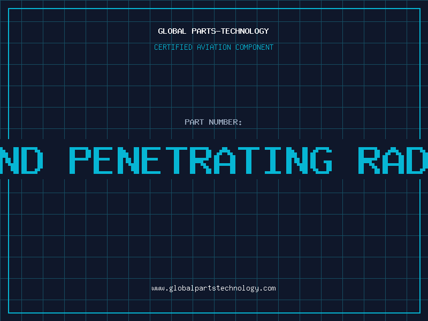Viewport: 428px width, 321px height.
Task: Click the PART NUMBER: label
Action: (x=213, y=122)
